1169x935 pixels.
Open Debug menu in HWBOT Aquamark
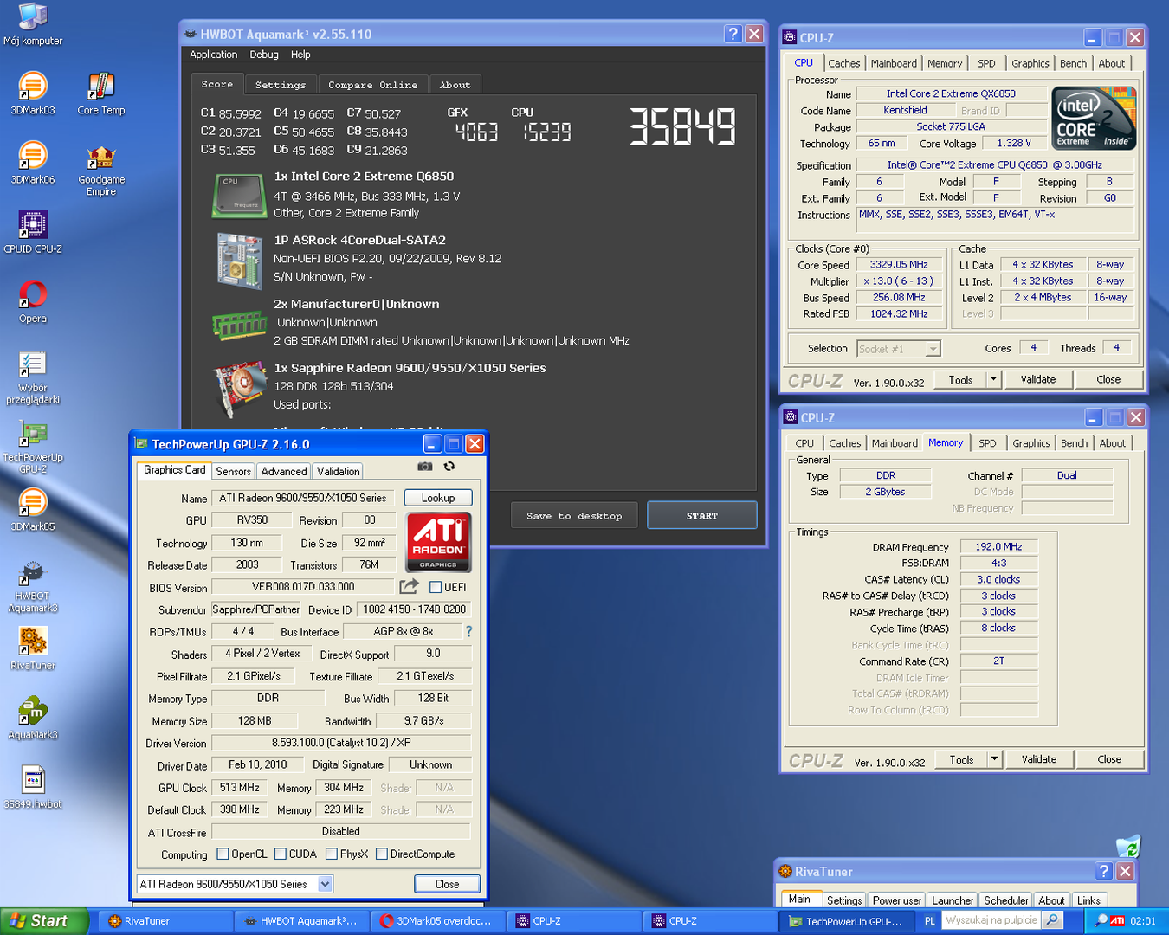(264, 55)
